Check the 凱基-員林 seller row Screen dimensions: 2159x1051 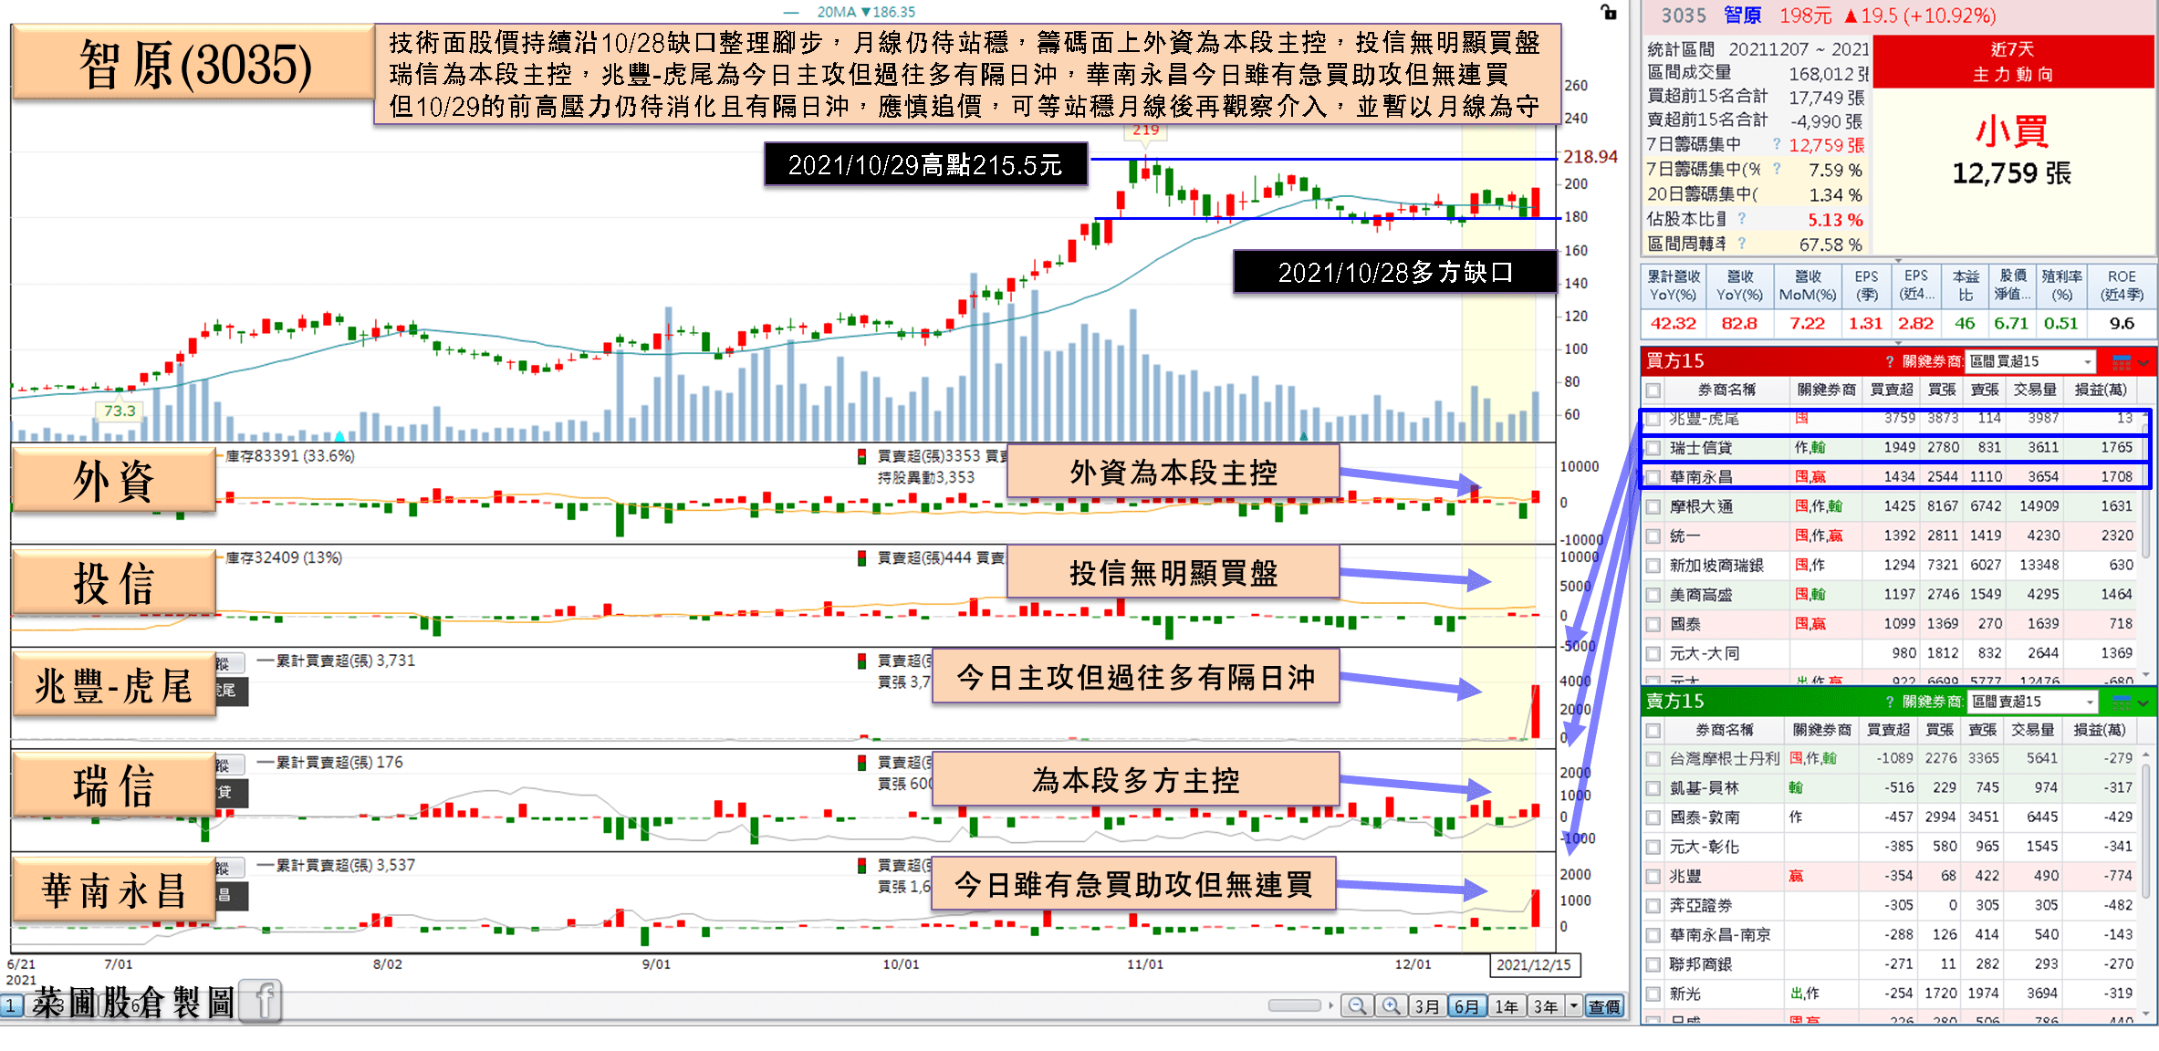coord(1653,788)
